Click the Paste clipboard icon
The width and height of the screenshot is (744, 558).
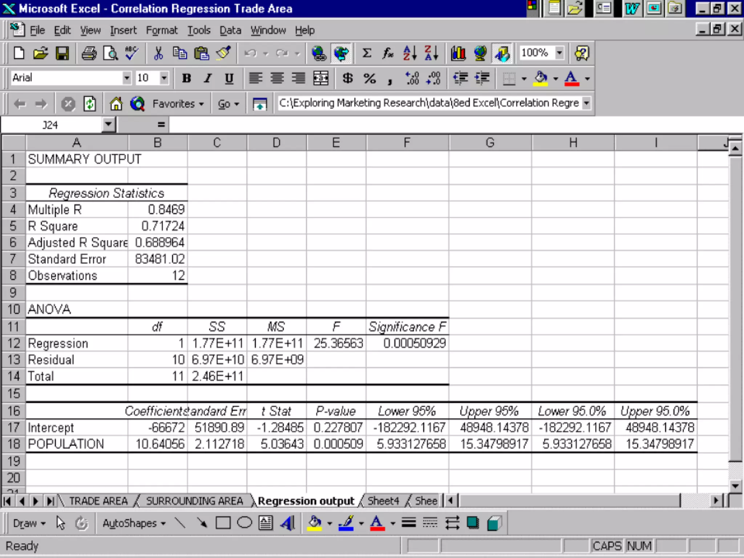click(x=201, y=53)
